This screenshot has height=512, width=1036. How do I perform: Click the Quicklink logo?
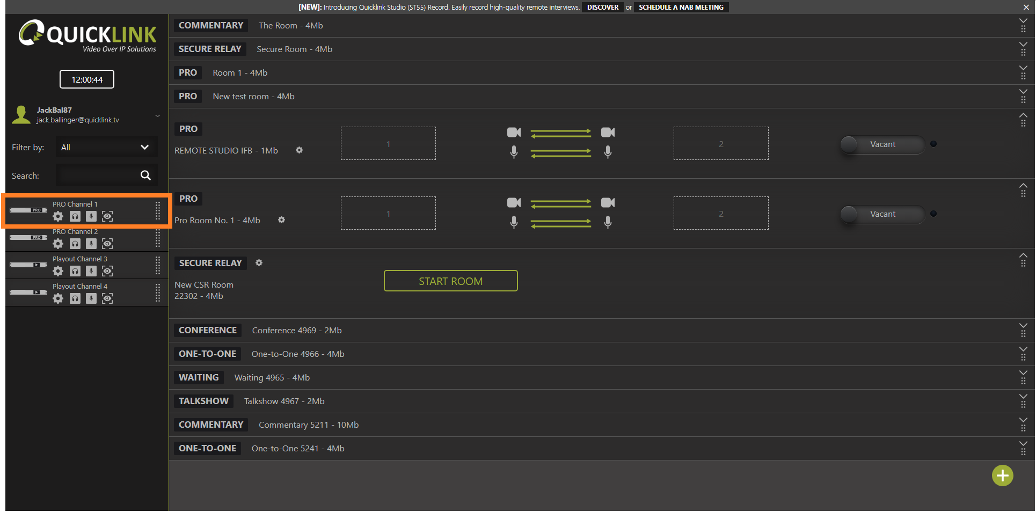click(87, 36)
